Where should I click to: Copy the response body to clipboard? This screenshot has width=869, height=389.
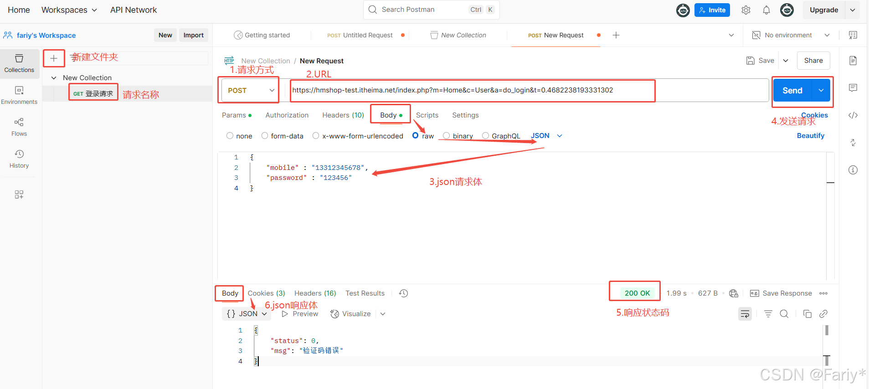(x=807, y=314)
